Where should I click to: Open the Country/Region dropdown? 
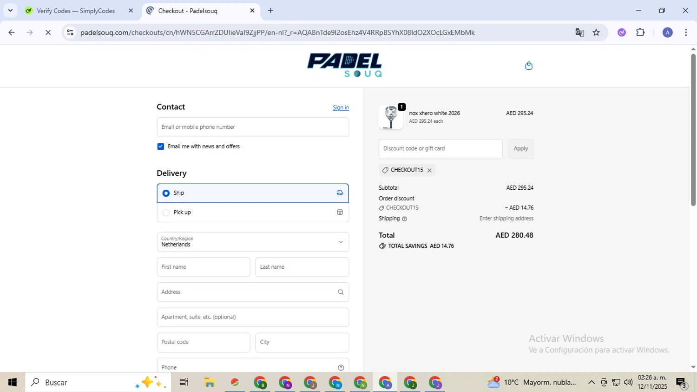click(x=253, y=242)
